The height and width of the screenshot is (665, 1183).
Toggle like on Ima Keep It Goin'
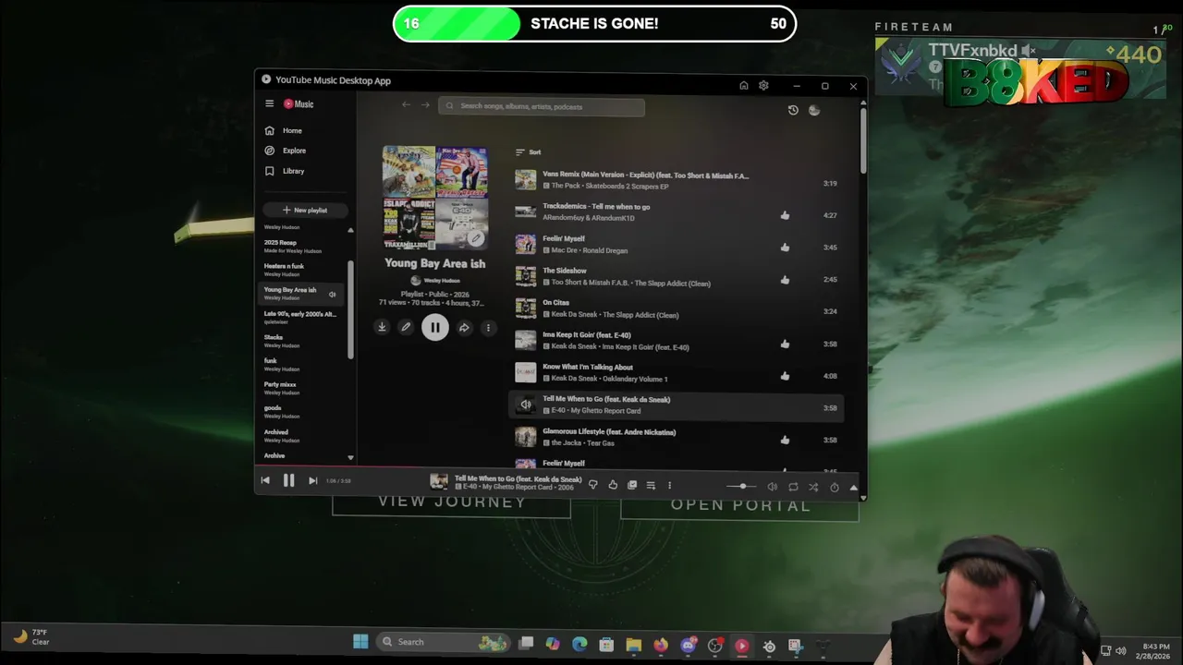tap(785, 344)
